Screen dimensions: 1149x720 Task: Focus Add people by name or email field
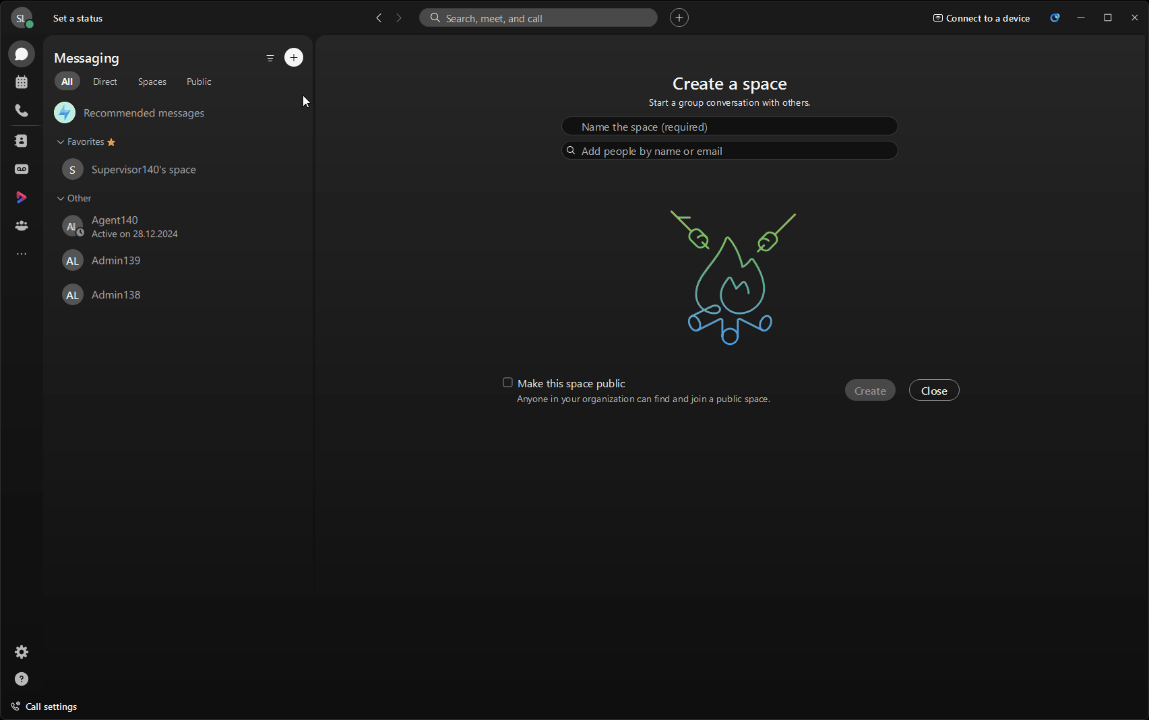(730, 151)
